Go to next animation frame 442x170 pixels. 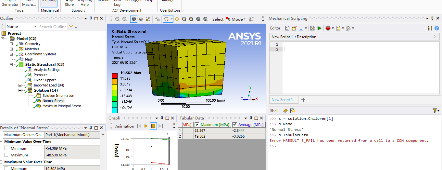(x=160, y=126)
